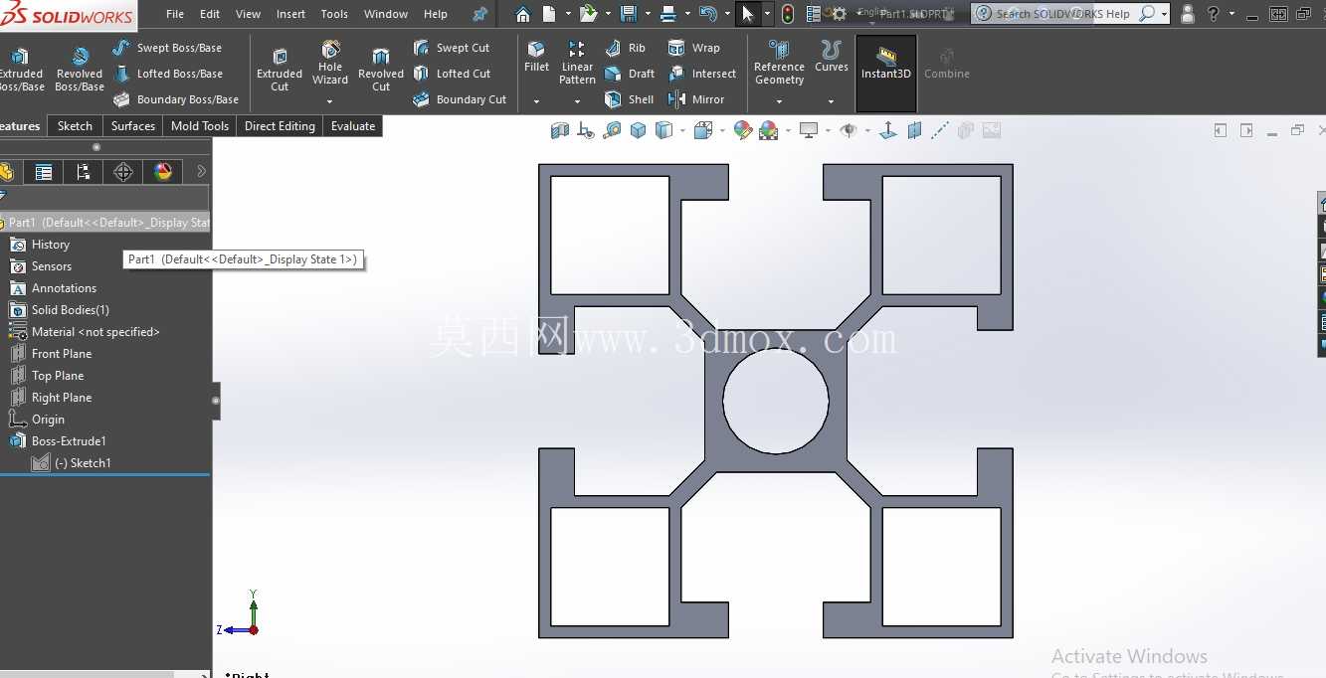Image resolution: width=1326 pixels, height=678 pixels.
Task: Select Material not specified item
Action: click(x=85, y=332)
